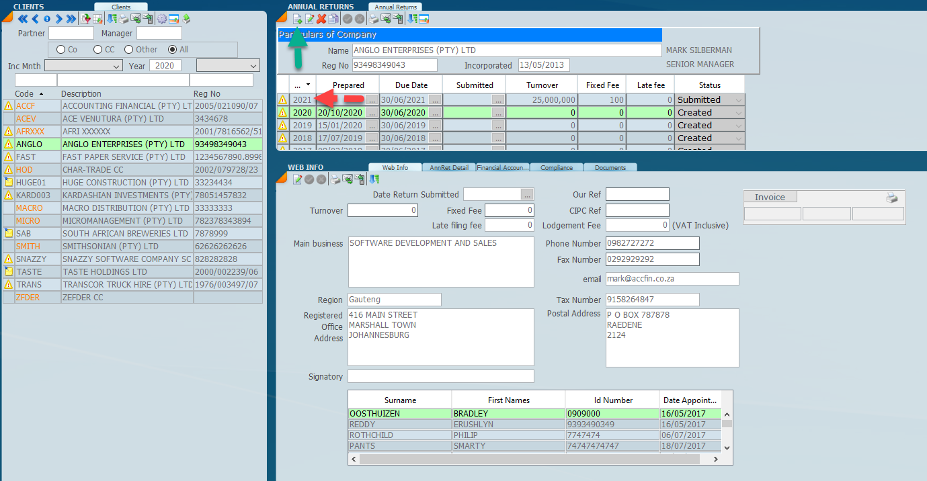Click the Invoice panel printer icon
927x481 pixels.
point(891,198)
